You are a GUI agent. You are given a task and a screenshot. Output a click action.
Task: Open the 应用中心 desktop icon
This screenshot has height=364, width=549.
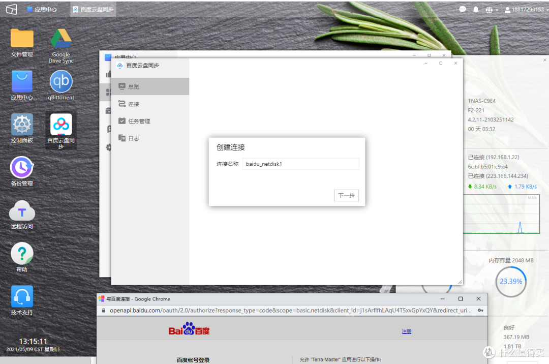tap(22, 86)
